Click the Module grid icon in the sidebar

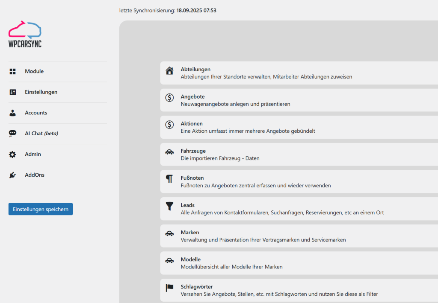(x=12, y=71)
